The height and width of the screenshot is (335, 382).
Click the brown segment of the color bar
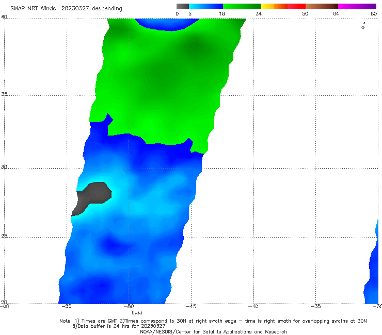[x=322, y=6]
